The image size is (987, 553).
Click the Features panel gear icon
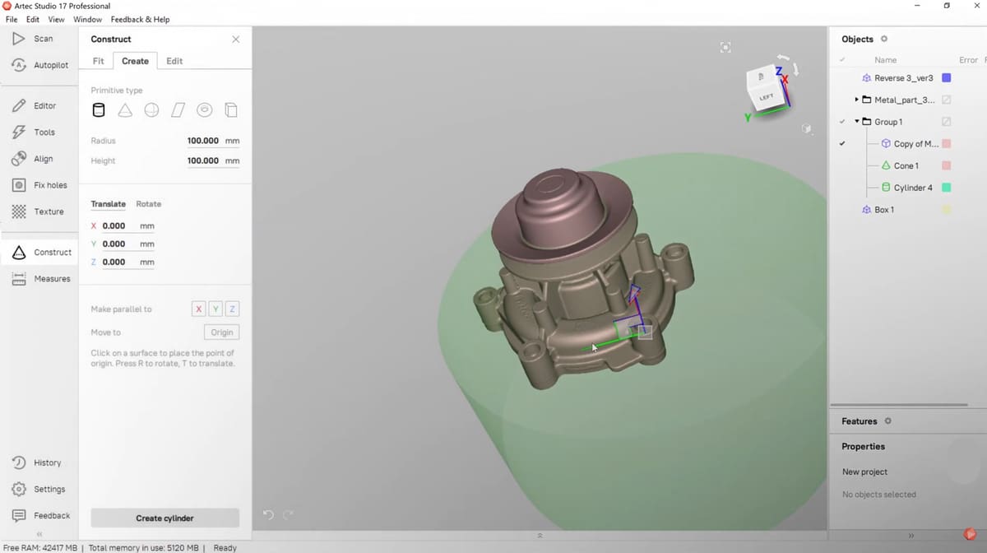coord(887,421)
